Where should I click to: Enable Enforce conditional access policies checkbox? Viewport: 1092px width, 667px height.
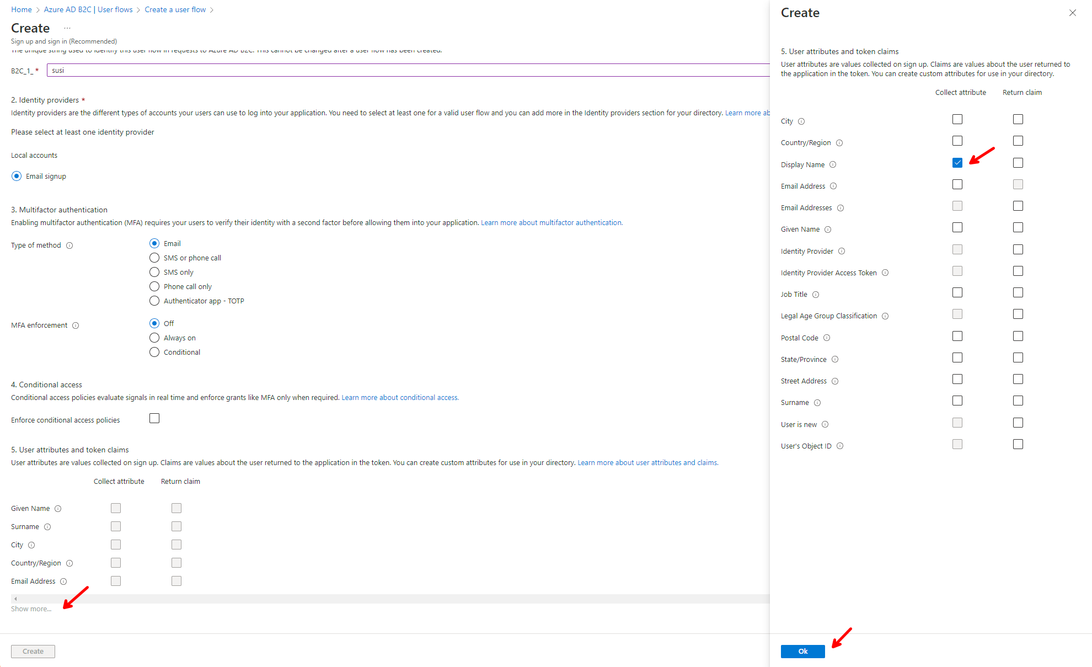(154, 418)
